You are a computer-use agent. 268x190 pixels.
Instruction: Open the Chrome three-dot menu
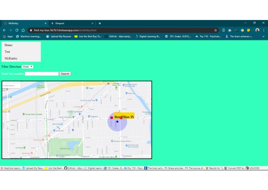click(x=264, y=30)
